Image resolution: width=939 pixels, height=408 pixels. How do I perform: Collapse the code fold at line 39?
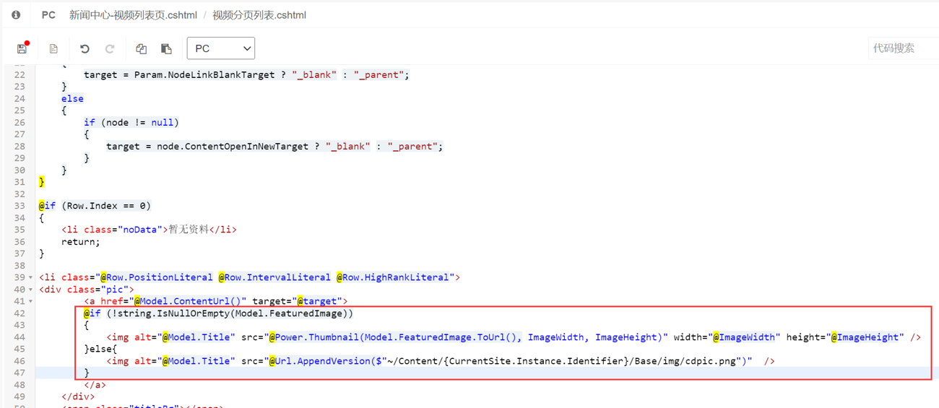point(31,277)
